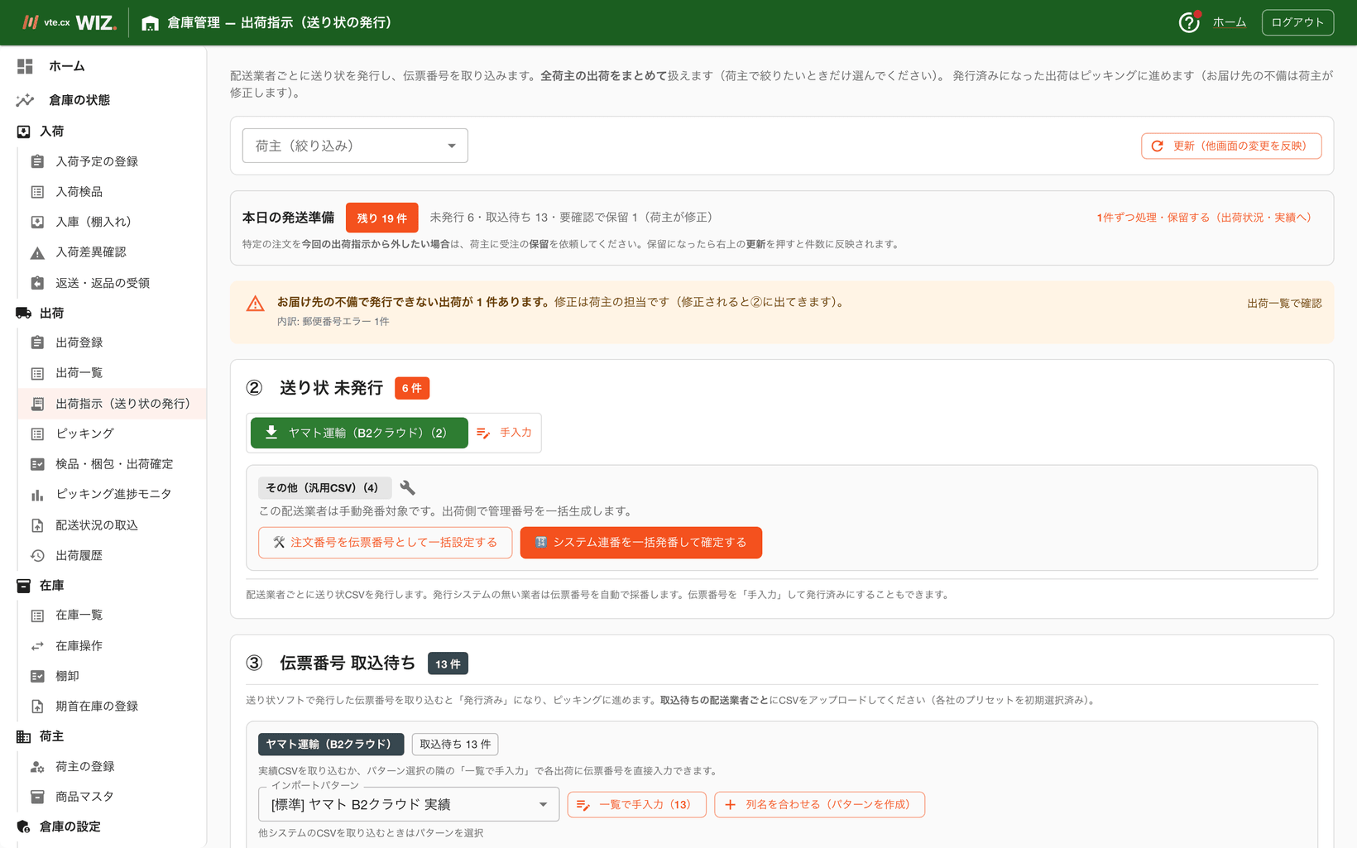Open the 荷主（絞り込み） dropdown
This screenshot has width=1357, height=848.
coord(355,146)
